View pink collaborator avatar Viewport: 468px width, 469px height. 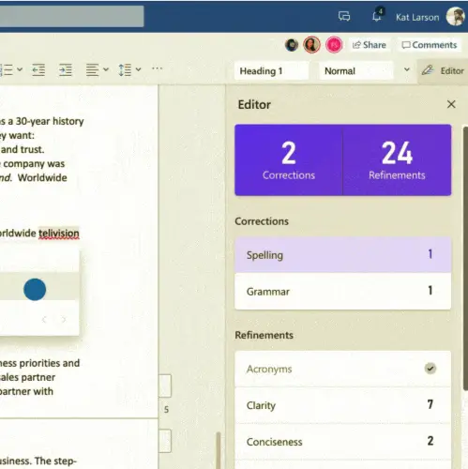(334, 45)
